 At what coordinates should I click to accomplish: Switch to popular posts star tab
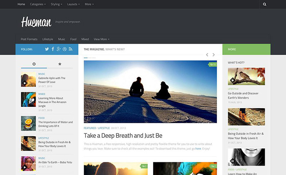point(60,64)
